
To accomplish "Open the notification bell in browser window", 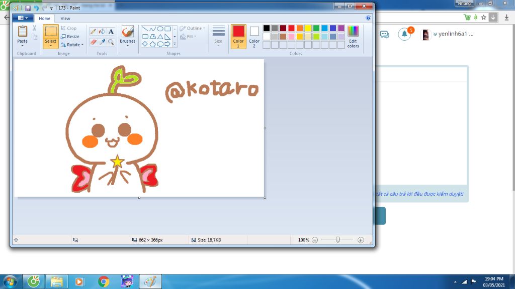I will tap(405, 34).
